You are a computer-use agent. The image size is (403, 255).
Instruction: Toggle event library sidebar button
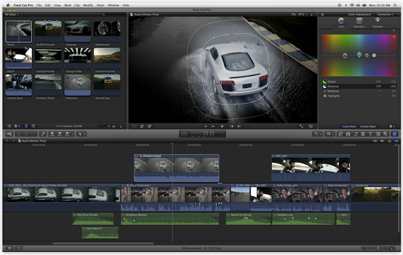9,126
